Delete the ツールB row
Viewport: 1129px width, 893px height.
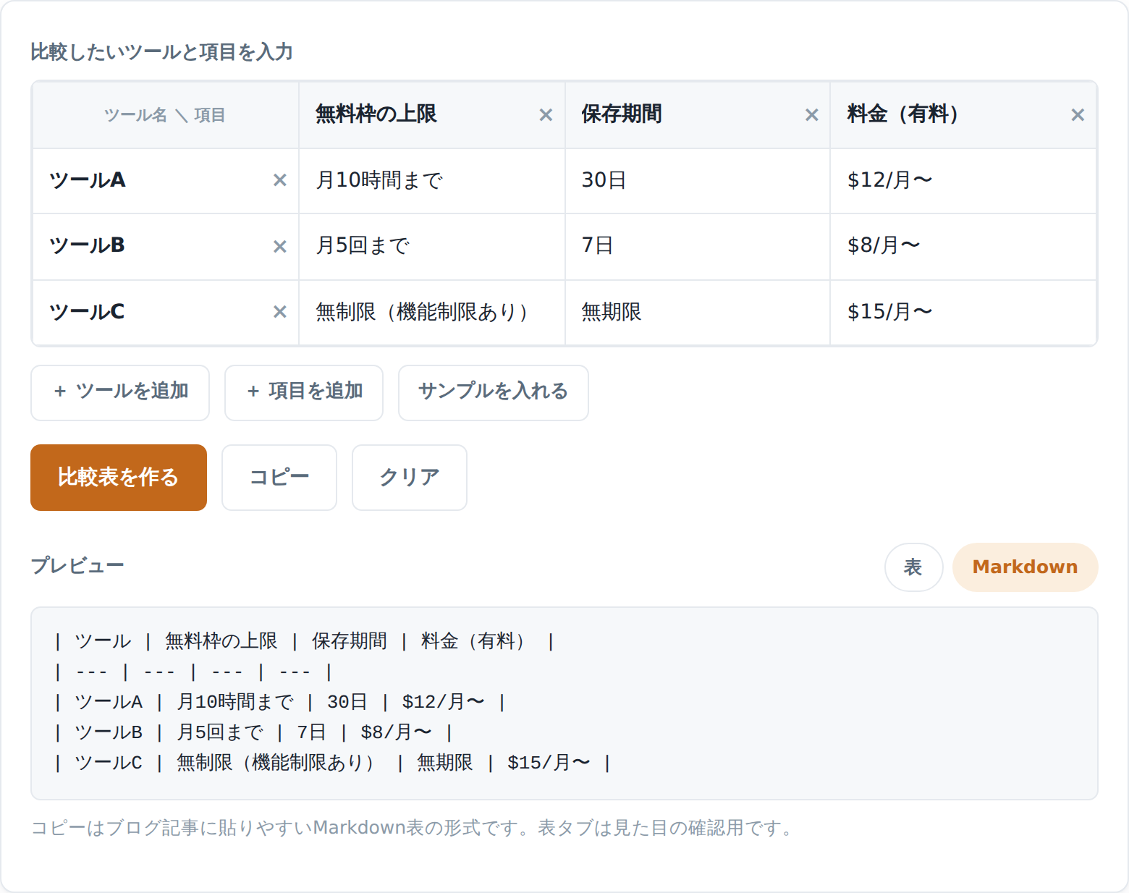click(280, 247)
